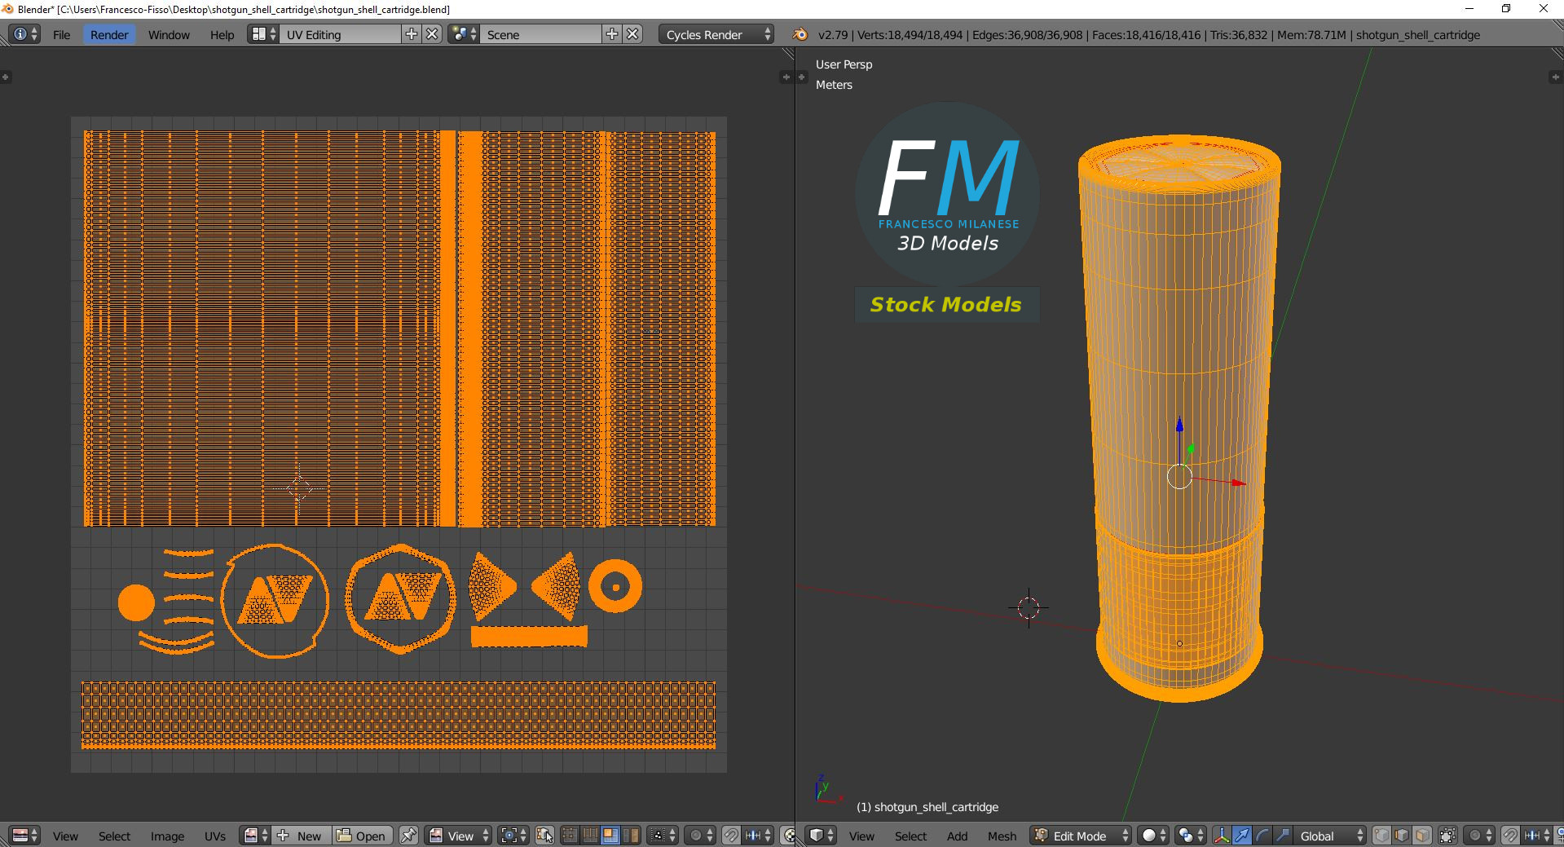
Task: Select scale manipulator icon
Action: coord(1282,836)
